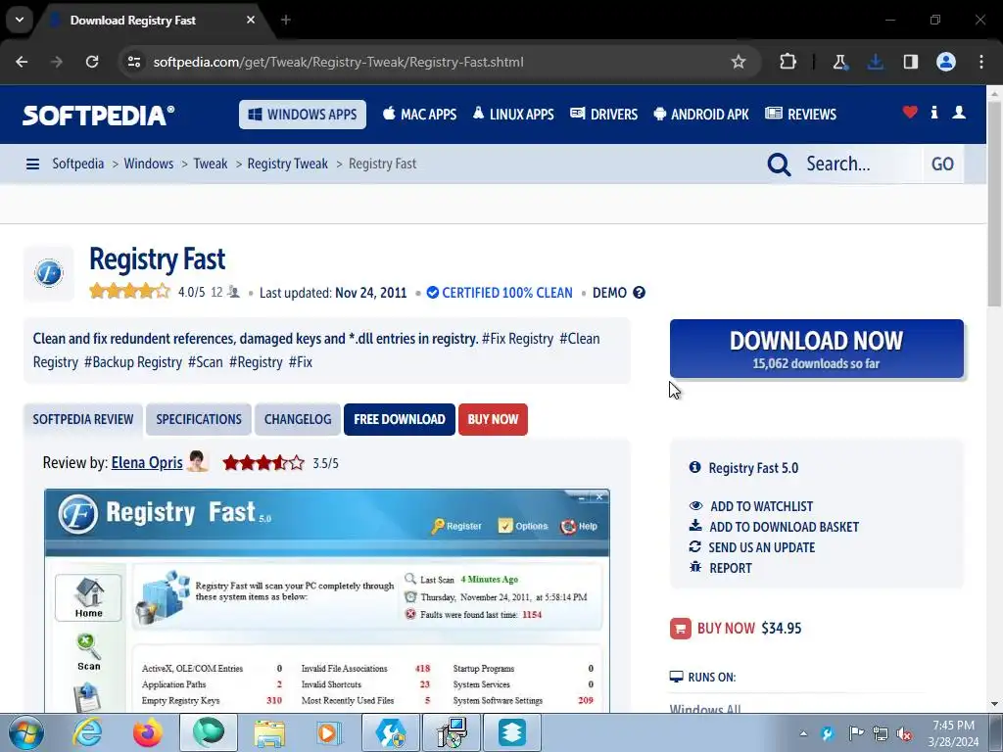
Task: Add to watchlist with eye icon
Action: 751,506
